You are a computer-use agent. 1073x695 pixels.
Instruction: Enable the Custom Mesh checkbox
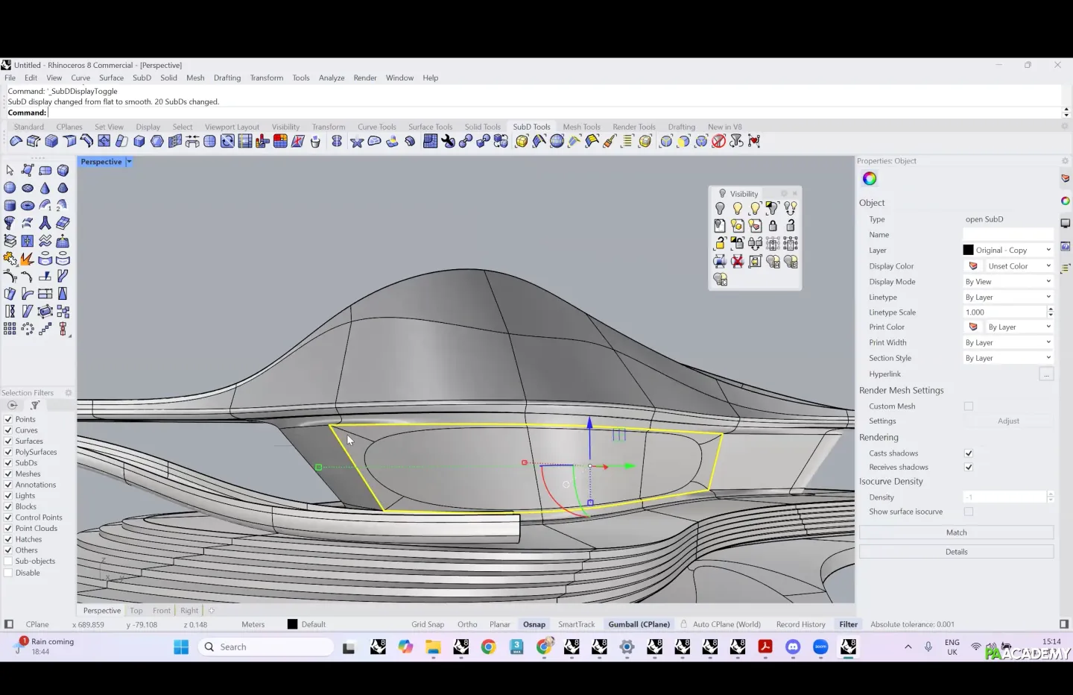969,406
